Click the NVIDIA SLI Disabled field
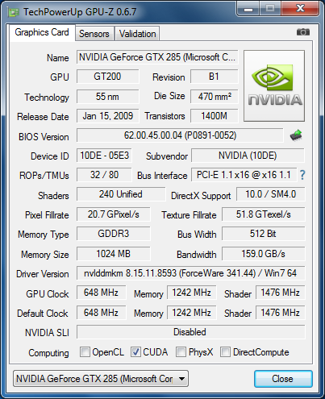The width and height of the screenshot is (325, 399). tap(190, 332)
